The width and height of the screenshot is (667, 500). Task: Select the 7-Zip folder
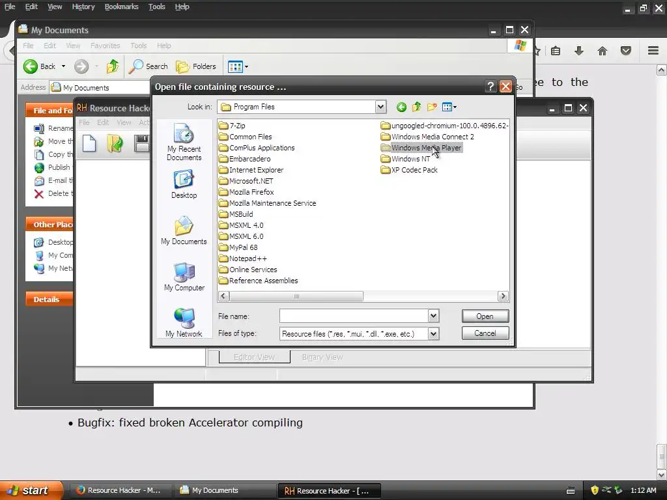tap(233, 126)
